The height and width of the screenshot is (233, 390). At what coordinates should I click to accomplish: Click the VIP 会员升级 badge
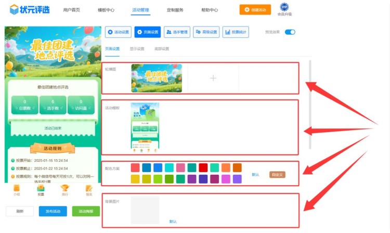(x=284, y=9)
